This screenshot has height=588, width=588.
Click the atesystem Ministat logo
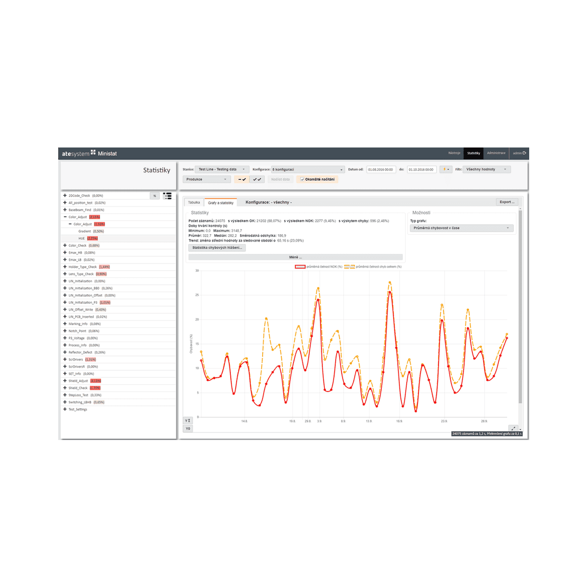pos(89,154)
